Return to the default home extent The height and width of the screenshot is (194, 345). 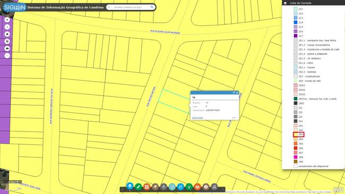(7, 34)
